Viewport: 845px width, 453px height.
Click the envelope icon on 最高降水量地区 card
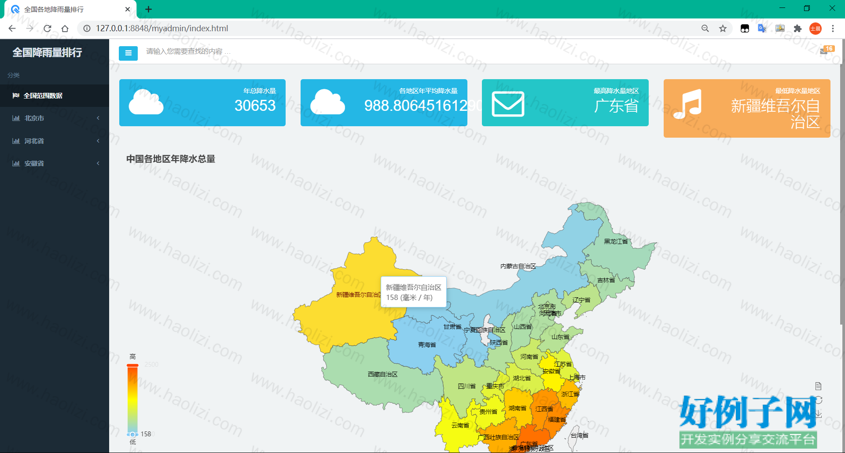click(508, 104)
